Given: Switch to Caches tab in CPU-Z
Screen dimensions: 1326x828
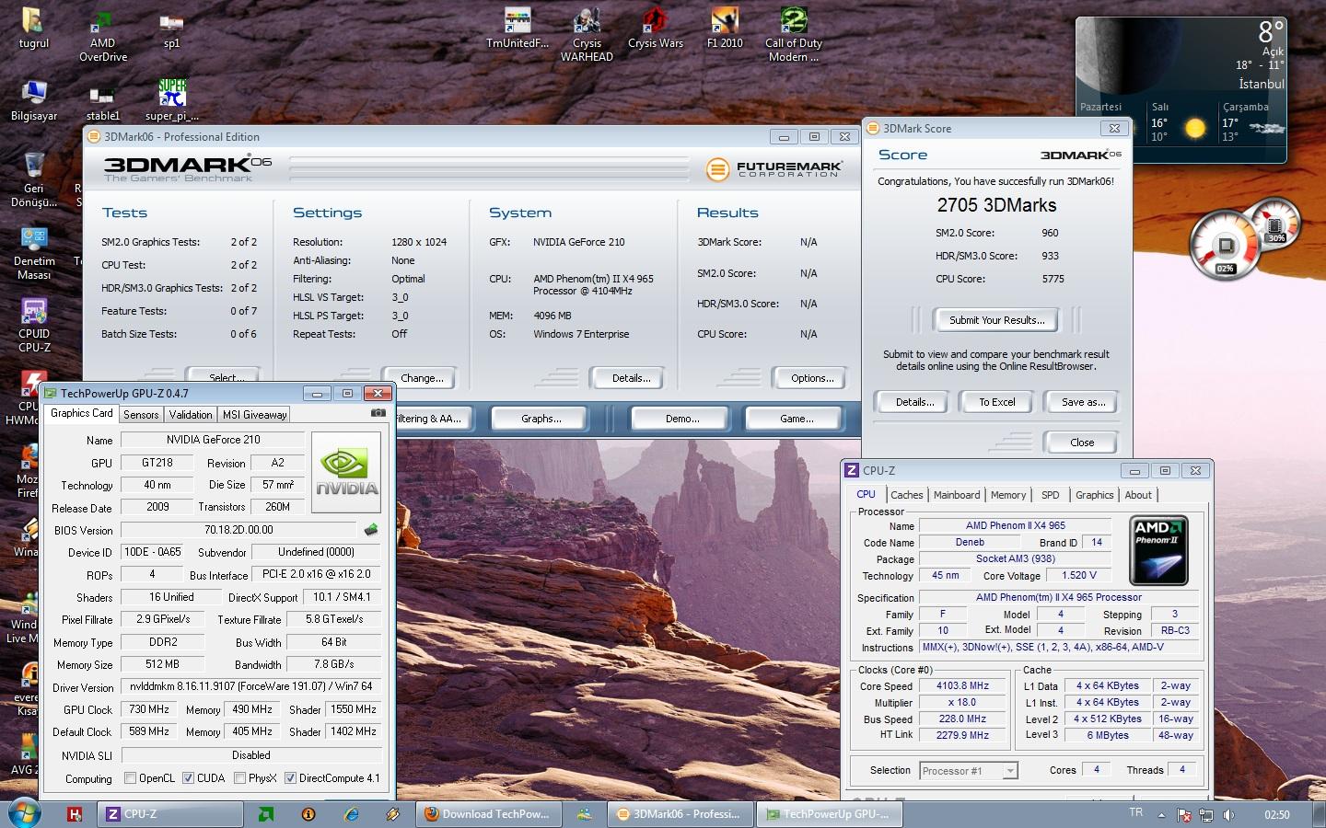Looking at the screenshot, I should click(x=906, y=495).
